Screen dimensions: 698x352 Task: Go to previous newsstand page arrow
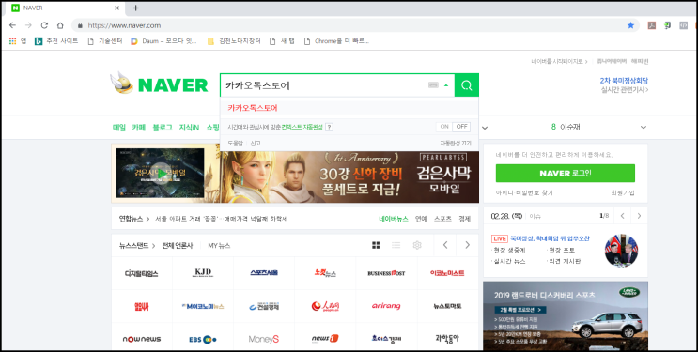click(445, 245)
